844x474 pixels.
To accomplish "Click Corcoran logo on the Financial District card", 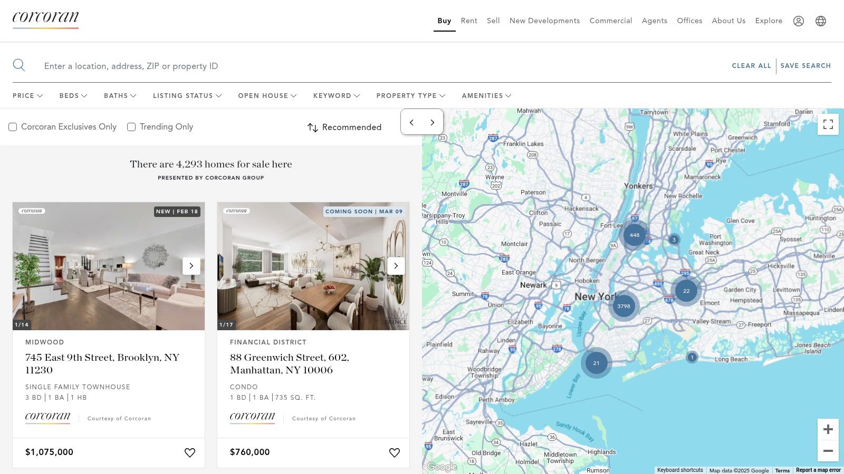I will 252,417.
